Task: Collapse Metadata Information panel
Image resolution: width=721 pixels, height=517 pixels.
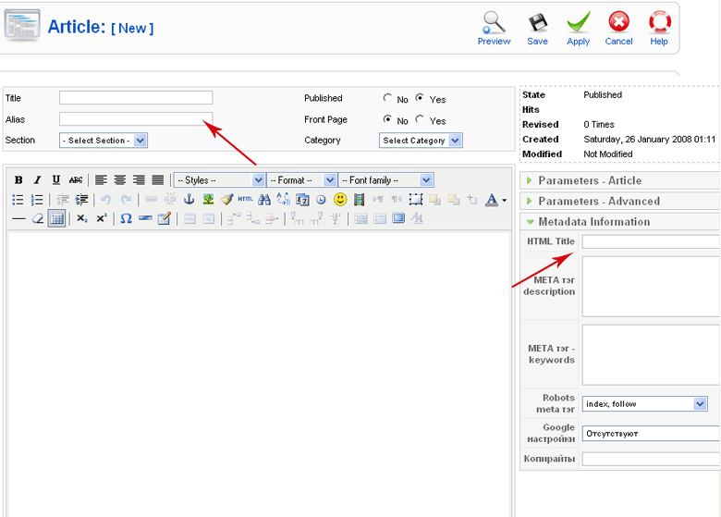Action: click(620, 222)
